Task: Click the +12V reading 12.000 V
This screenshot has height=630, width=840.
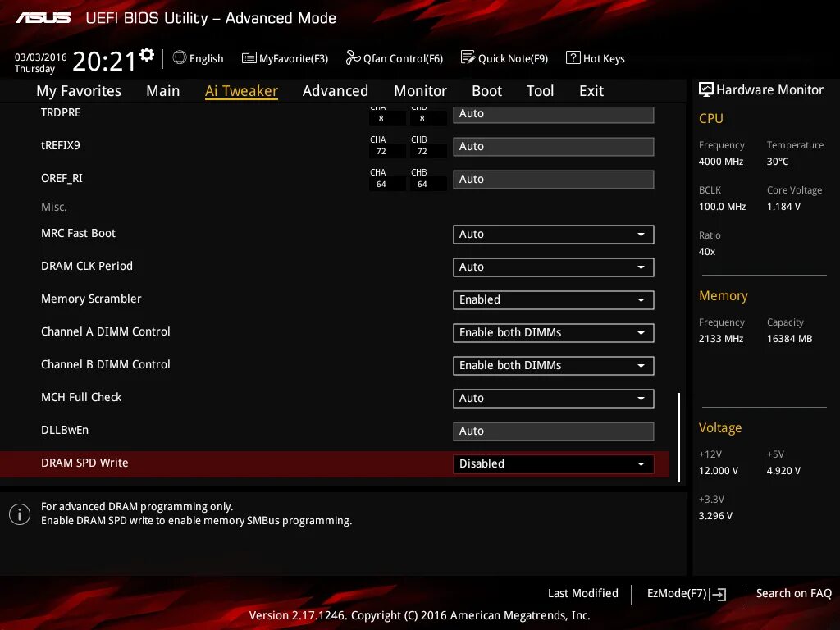Action: click(x=719, y=470)
